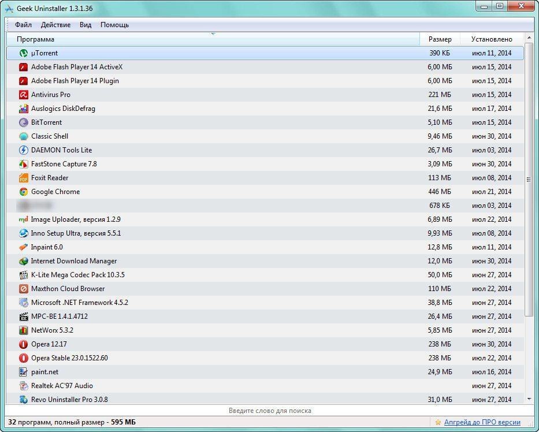Select the DAEMON Tools Lite icon
The height and width of the screenshot is (432, 539).
[x=23, y=150]
